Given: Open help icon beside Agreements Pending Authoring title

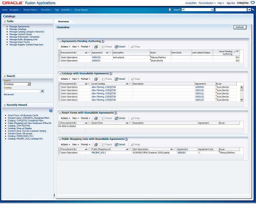Looking at the screenshot, I should click(103, 41).
